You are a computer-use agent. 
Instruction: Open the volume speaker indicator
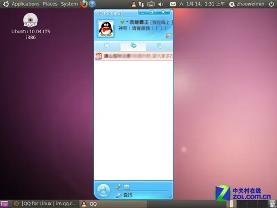tap(161, 4)
